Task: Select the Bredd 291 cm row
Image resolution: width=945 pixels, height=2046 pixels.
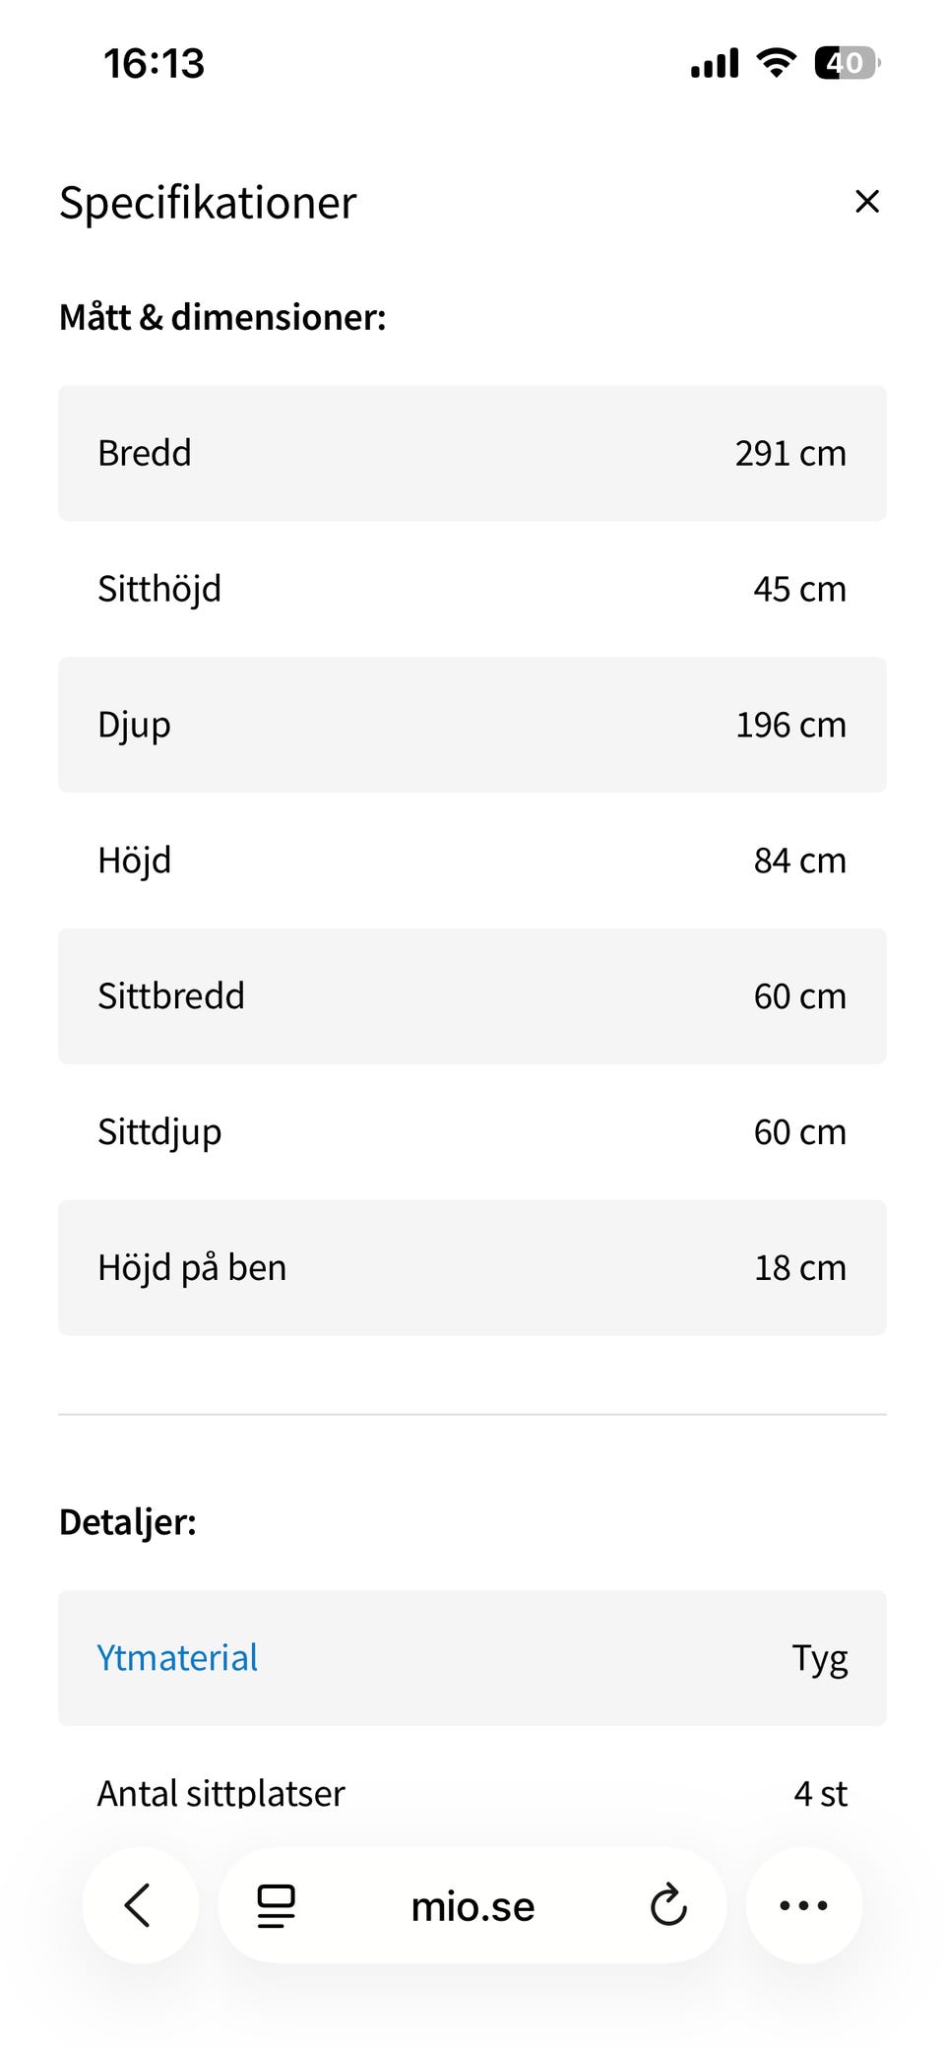Action: tap(472, 453)
